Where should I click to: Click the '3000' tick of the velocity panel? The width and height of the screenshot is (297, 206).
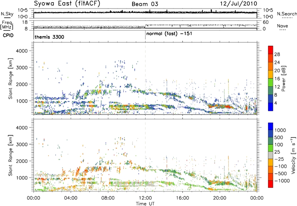22,144
